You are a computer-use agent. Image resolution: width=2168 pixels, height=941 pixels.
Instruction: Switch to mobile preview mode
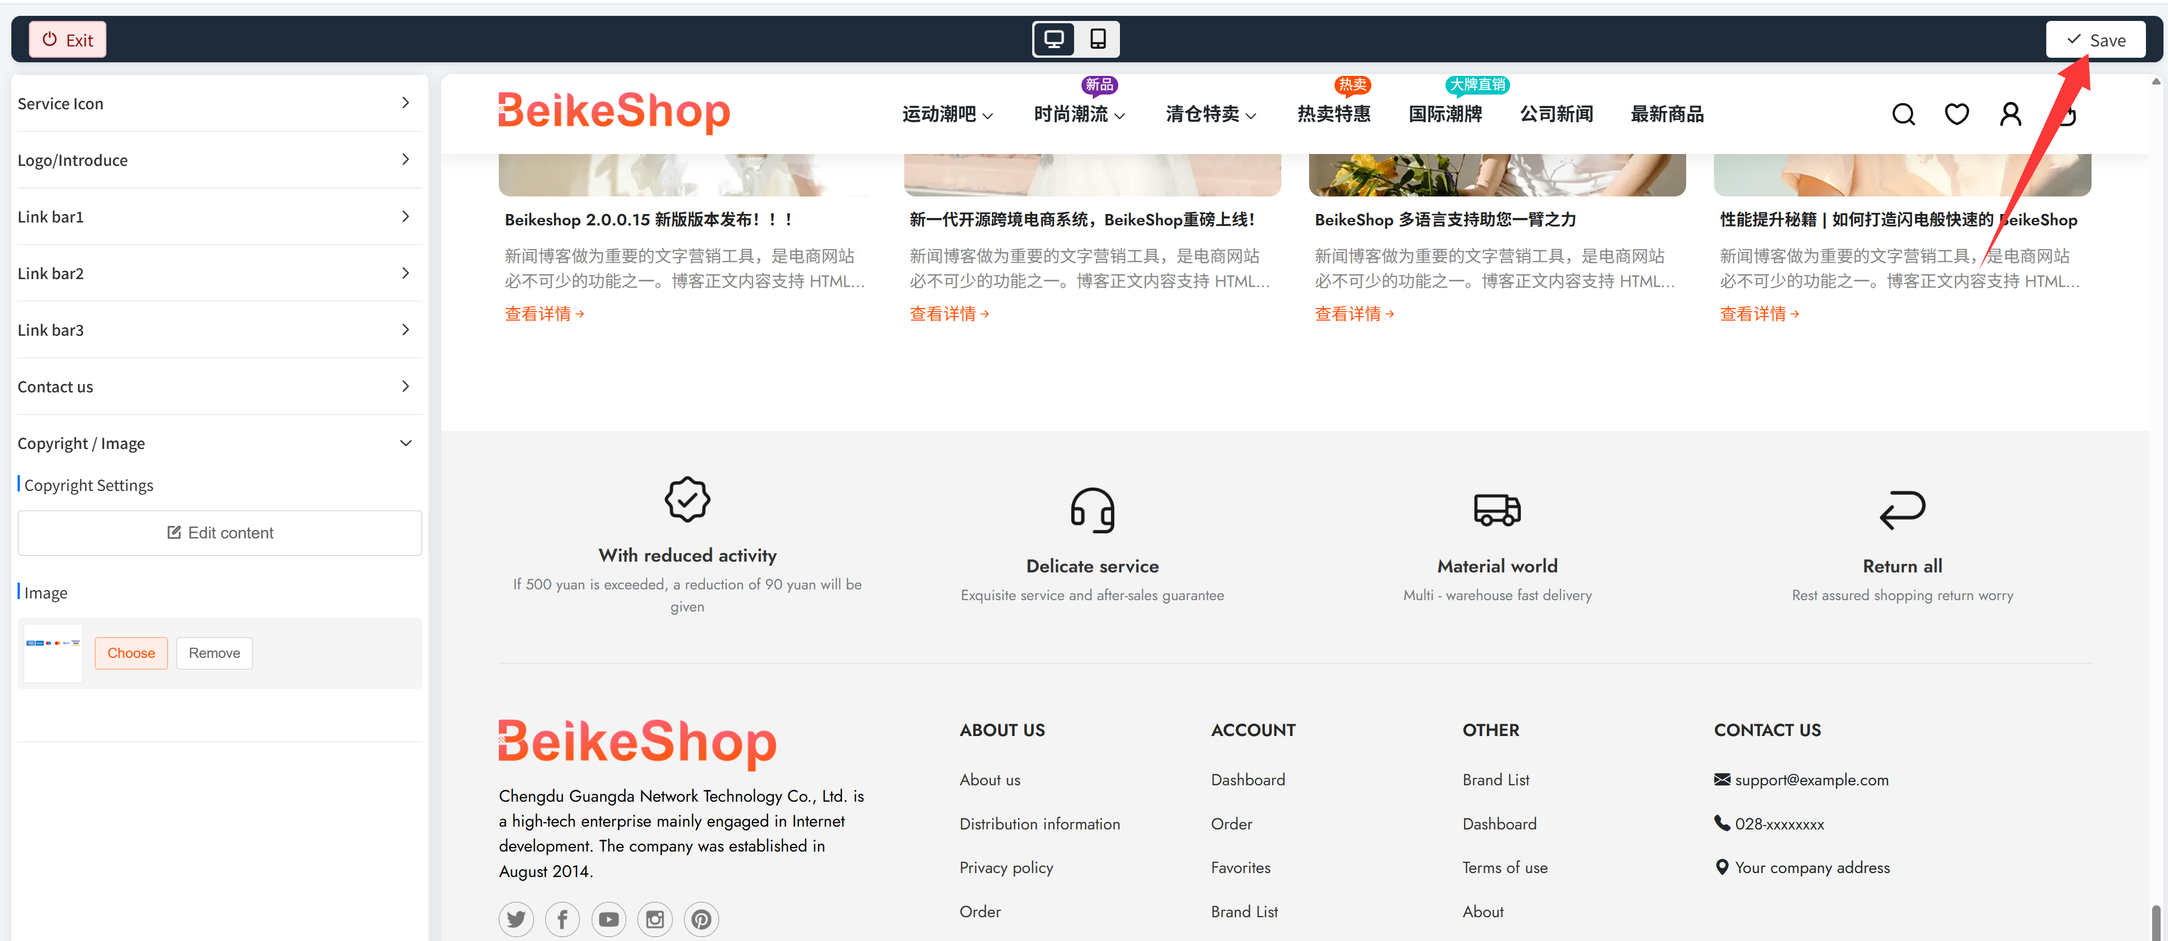tap(1097, 39)
